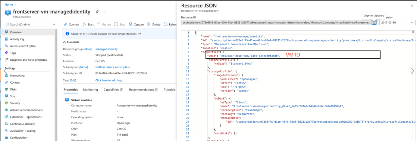Screen dimensions: 417x141
Task: Open the API version dropdown 2017-03-30
Action: click(x=397, y=23)
